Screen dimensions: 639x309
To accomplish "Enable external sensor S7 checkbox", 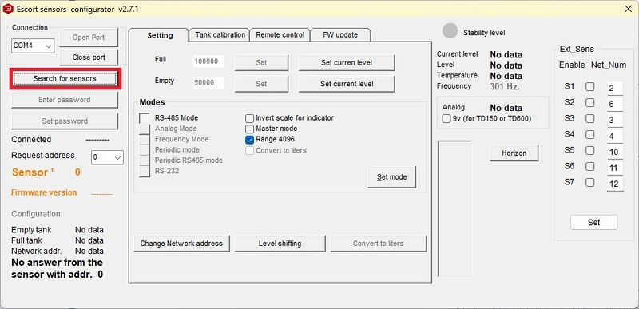I will (589, 182).
